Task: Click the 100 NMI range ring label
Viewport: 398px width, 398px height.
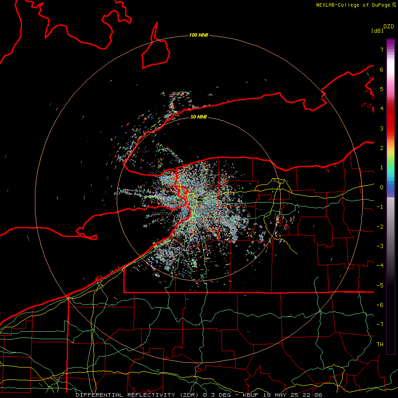Action: (x=199, y=35)
